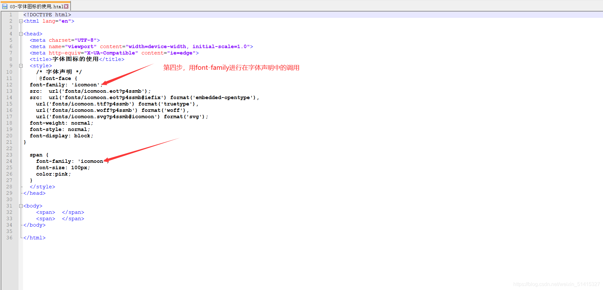This screenshot has height=290, width=603.
Task: Click format('truetype') text
Action: tap(167, 104)
